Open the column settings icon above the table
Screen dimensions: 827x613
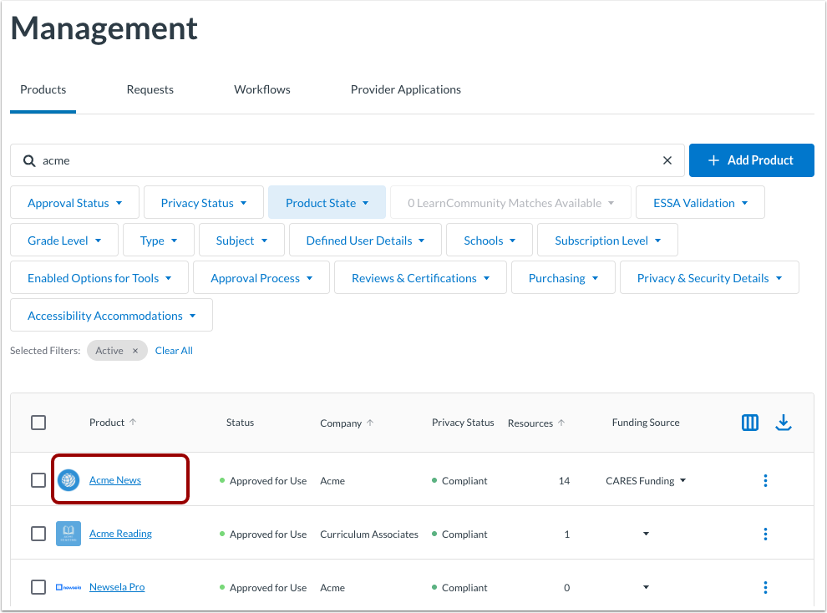click(749, 423)
